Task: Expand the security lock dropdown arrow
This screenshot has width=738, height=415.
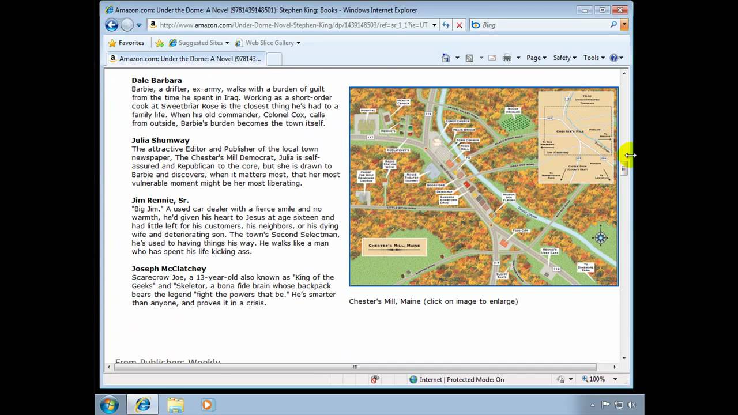Action: [x=571, y=379]
